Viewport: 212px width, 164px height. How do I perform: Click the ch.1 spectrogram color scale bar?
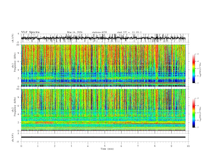194,69
